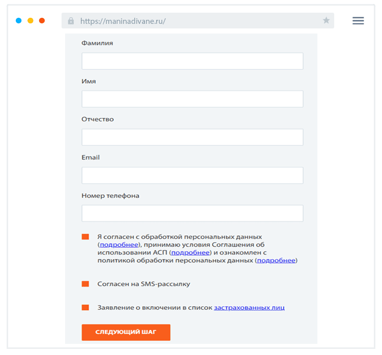Click into the Имя text field
Image resolution: width=382 pixels, height=355 pixels.
(192, 99)
